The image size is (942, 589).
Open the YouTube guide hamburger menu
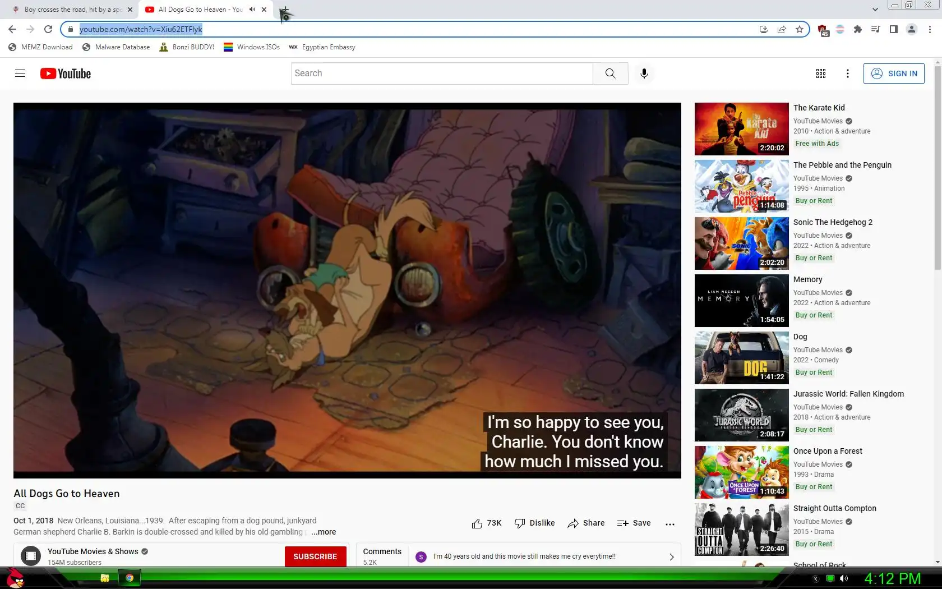[x=20, y=73]
